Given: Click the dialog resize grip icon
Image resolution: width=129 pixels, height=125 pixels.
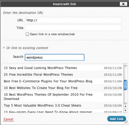Looking at the screenshot, I should [126, 122].
